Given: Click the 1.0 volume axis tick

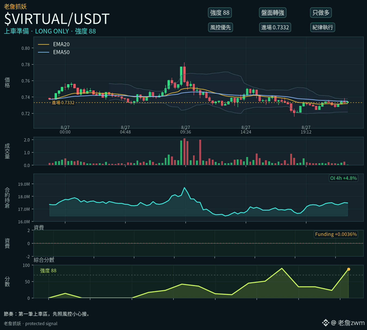Looking at the screenshot, I should pos(27,153).
